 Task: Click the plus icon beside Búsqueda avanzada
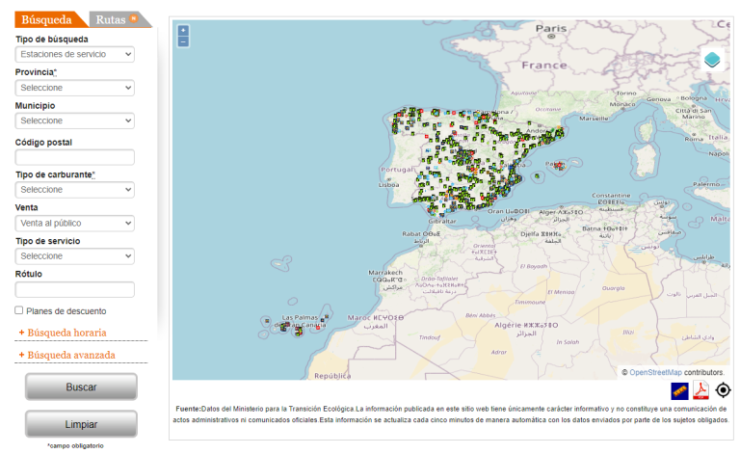coord(21,355)
